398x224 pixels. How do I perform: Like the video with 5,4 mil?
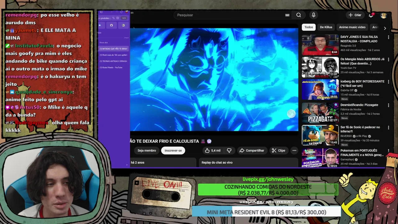click(213, 151)
